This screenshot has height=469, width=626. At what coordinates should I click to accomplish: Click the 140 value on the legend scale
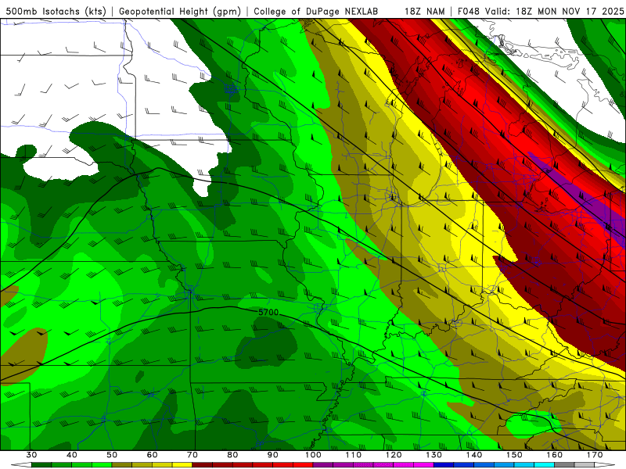(x=474, y=455)
